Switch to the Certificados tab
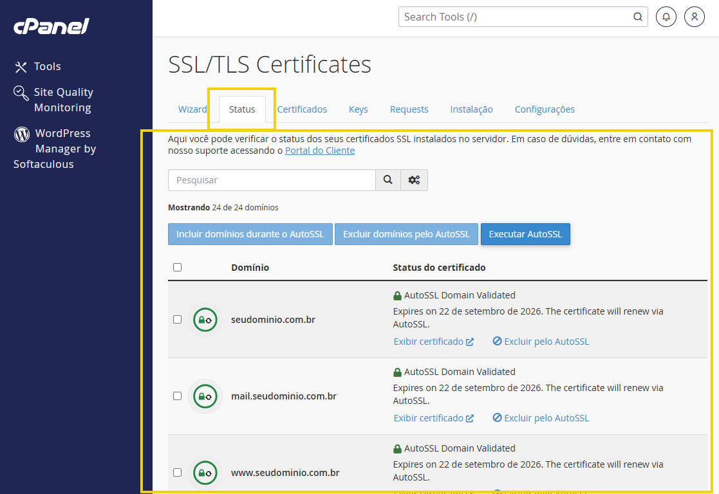719x494 pixels. point(302,109)
